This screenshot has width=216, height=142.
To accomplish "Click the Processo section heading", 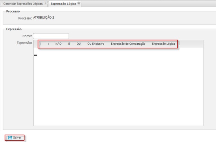I will click(13, 11).
